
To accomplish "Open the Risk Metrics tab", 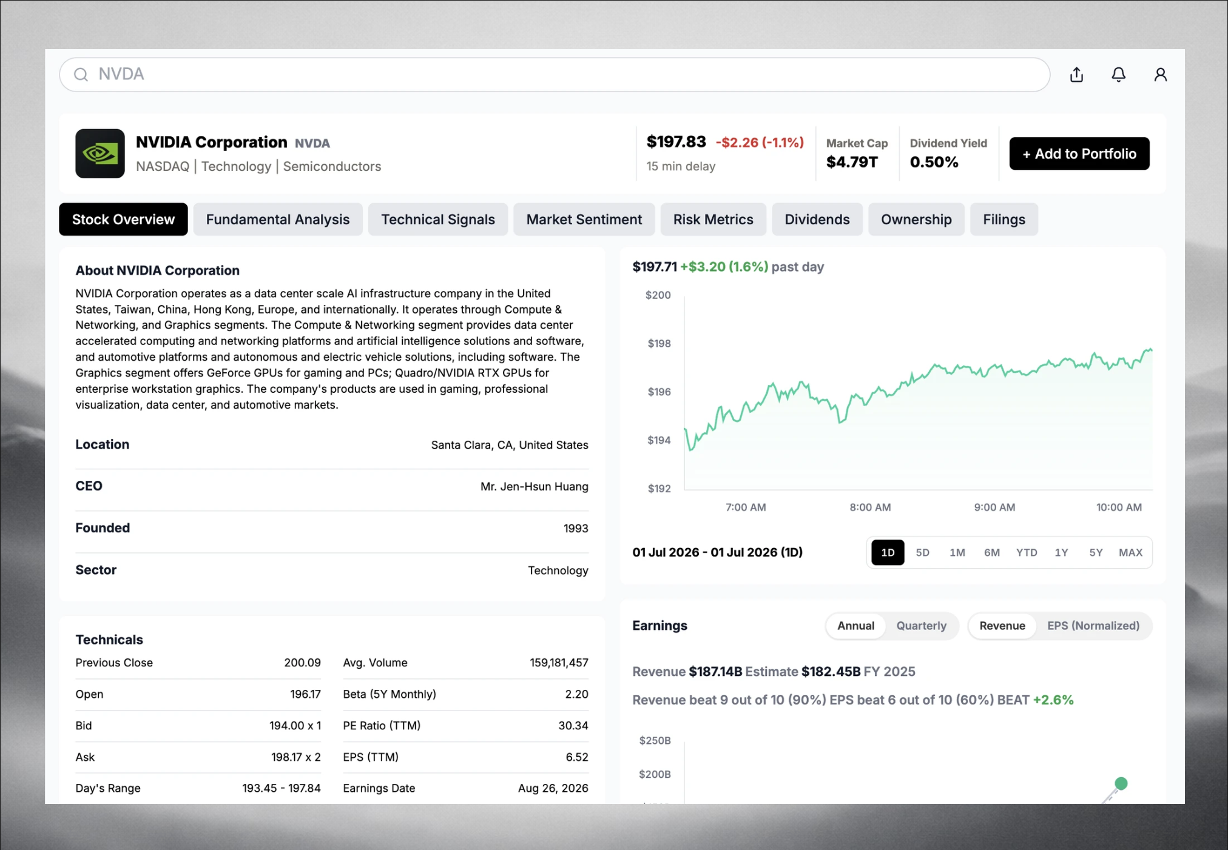I will 714,219.
